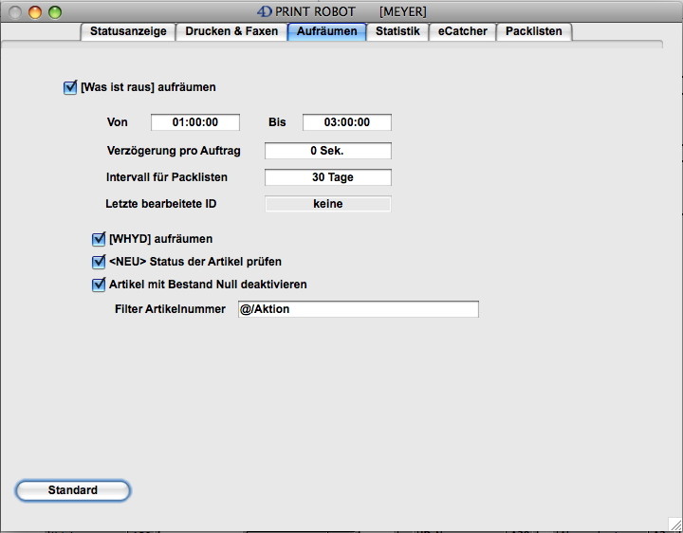Focus the Verzögerung pro Auftrag field
The width and height of the screenshot is (683, 533).
pos(327,151)
